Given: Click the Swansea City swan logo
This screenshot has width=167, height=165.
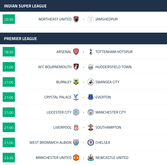Looking at the screenshot, I should coord(91,82).
